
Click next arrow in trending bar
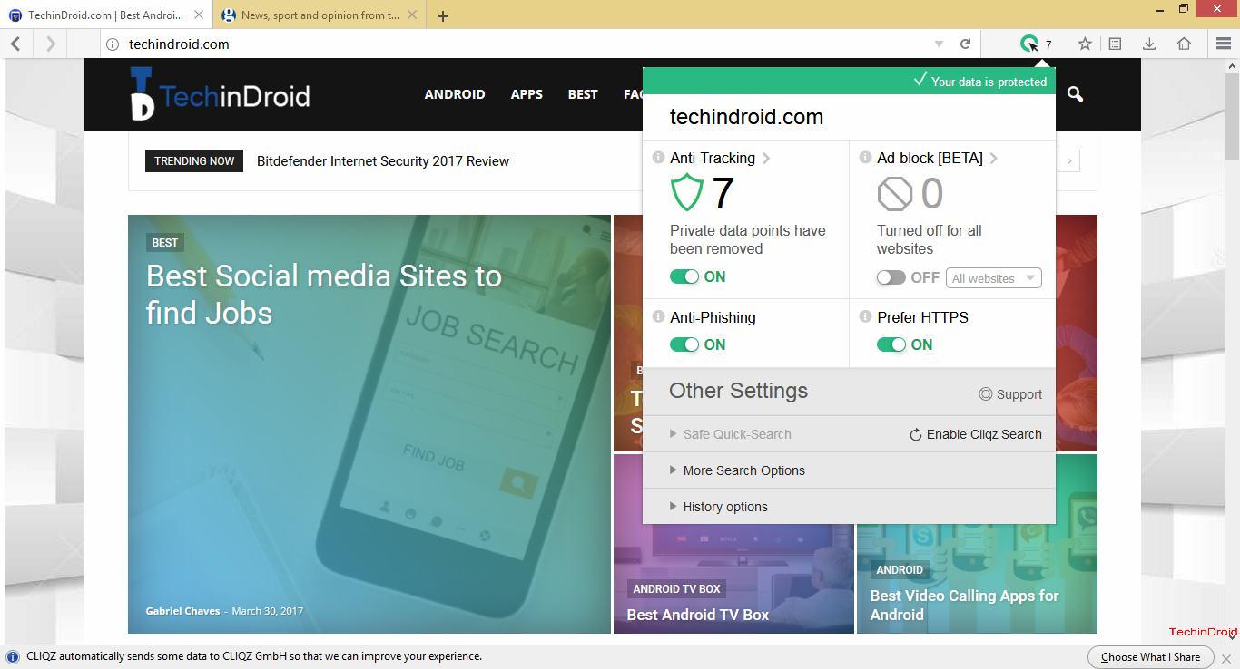[x=1069, y=161]
